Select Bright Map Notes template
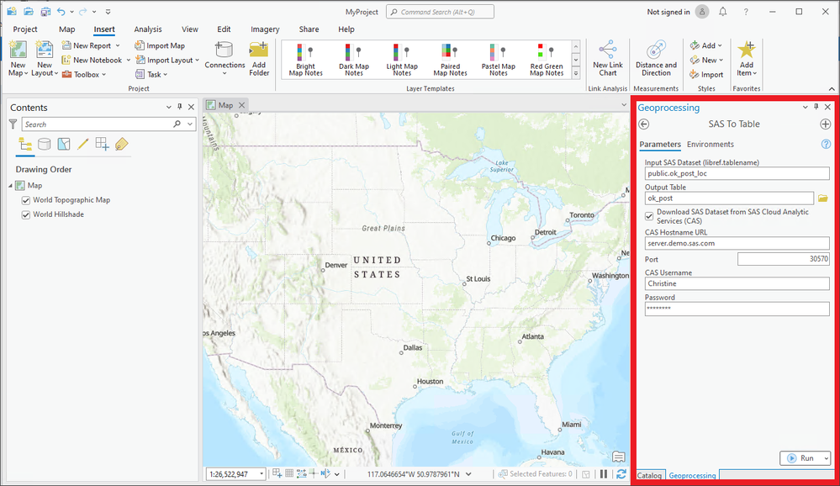Screen dimensions: 840x486 (x=305, y=60)
